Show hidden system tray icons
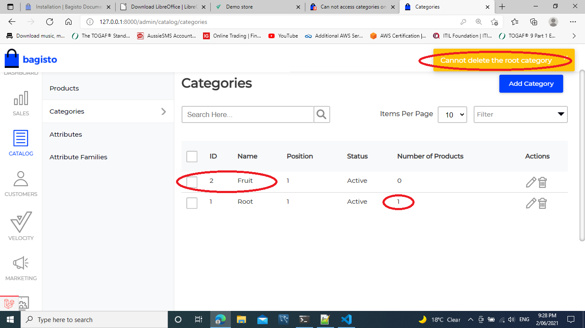This screenshot has height=328, width=585. (x=470, y=319)
